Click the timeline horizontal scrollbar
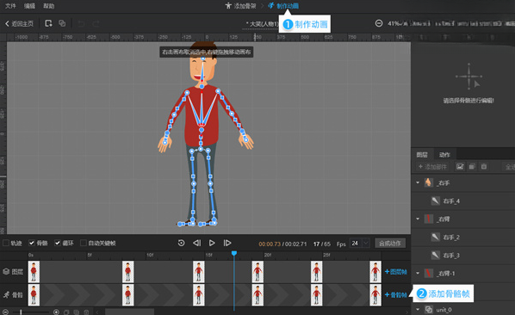Image resolution: width=515 pixels, height=315 pixels. (x=129, y=312)
